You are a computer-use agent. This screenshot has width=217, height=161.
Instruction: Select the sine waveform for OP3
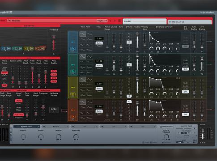(x=83, y=80)
